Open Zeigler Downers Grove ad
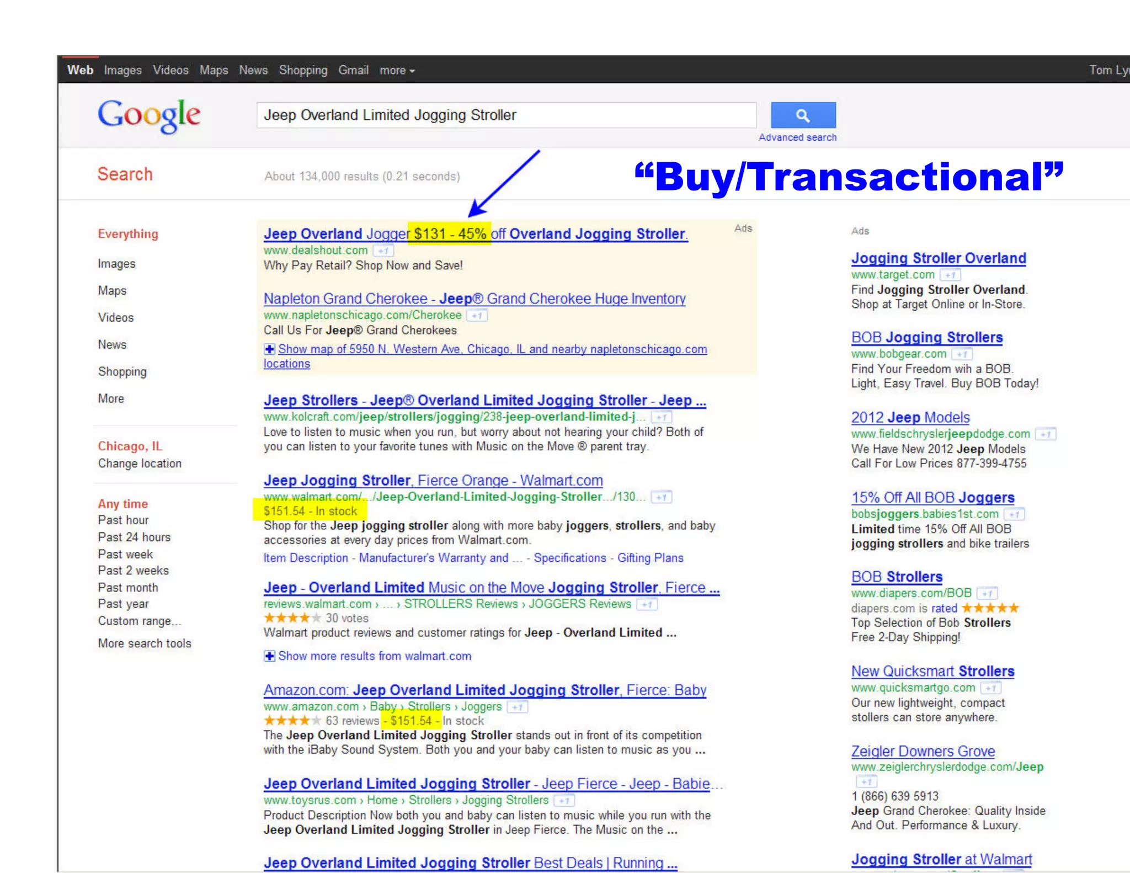 (923, 752)
